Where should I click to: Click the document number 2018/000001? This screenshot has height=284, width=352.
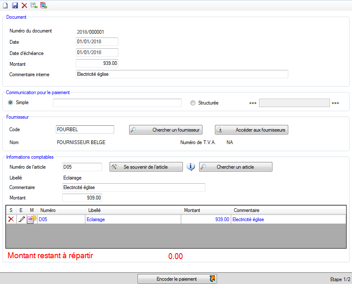coord(90,32)
